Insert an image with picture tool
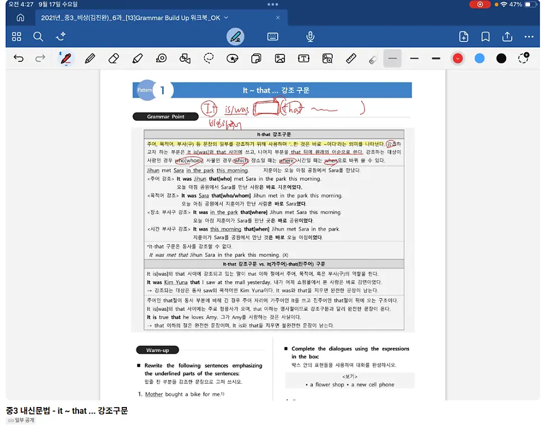 pos(280,58)
